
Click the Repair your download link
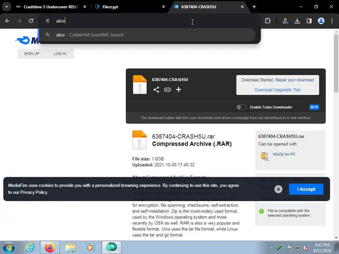[x=294, y=80]
